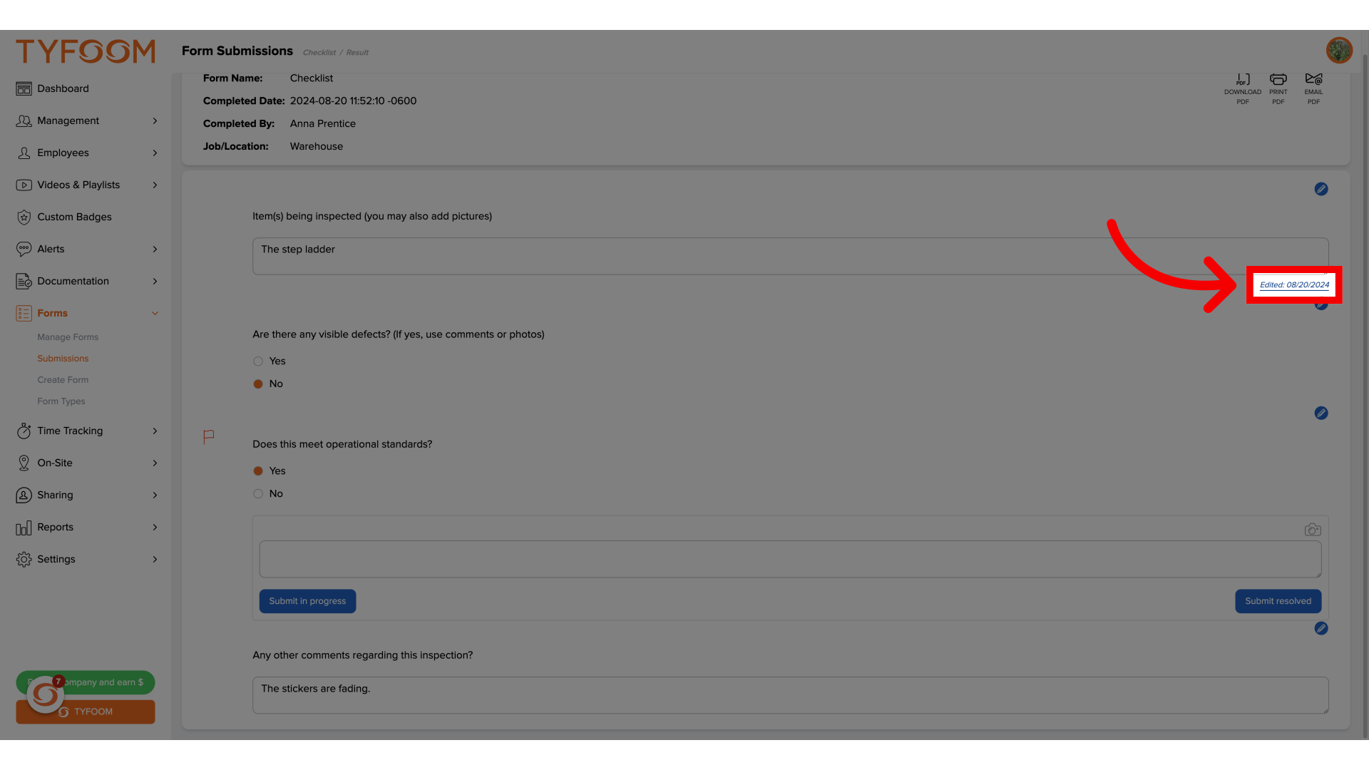Open the Submissions page under Forms
The height and width of the screenshot is (770, 1369).
coord(62,359)
